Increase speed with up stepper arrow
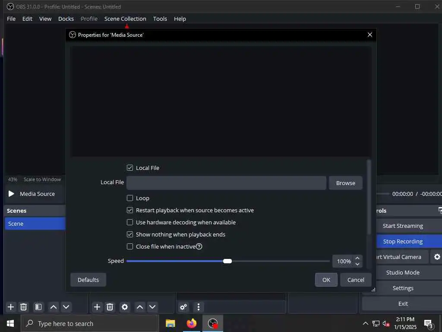 click(x=357, y=259)
